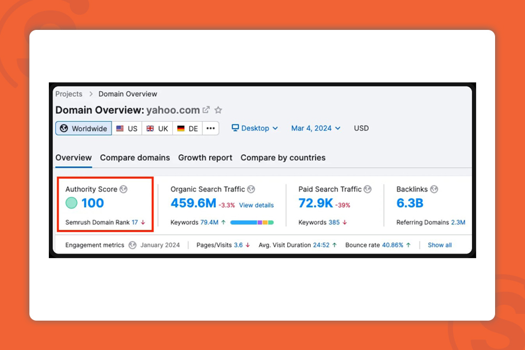Click globe icon beside Engagement metrics

pyautogui.click(x=133, y=245)
